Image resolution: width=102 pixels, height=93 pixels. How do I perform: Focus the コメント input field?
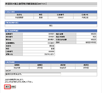[33, 74]
